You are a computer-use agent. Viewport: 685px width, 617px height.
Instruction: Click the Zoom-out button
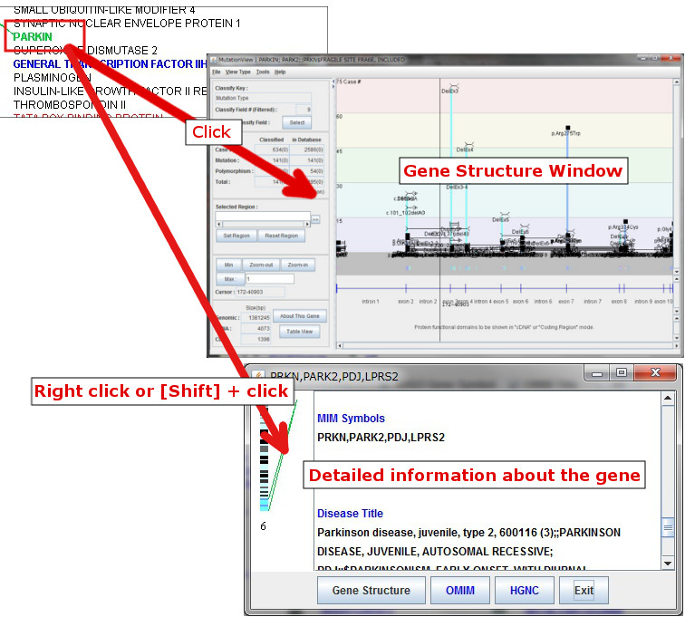coord(260,265)
